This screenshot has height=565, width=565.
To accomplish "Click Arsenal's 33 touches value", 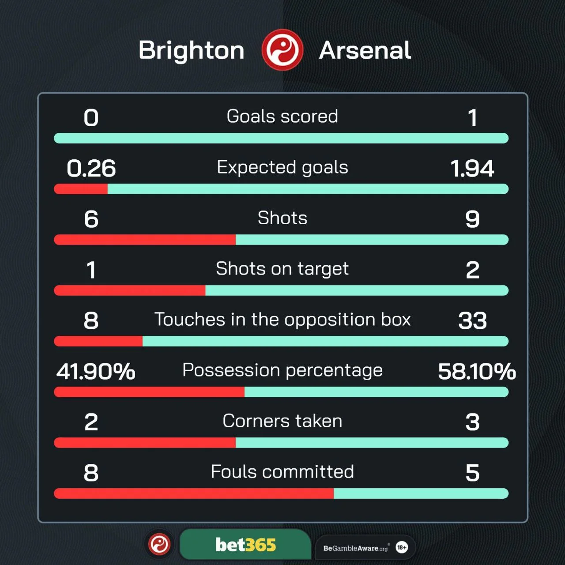I will (x=472, y=321).
